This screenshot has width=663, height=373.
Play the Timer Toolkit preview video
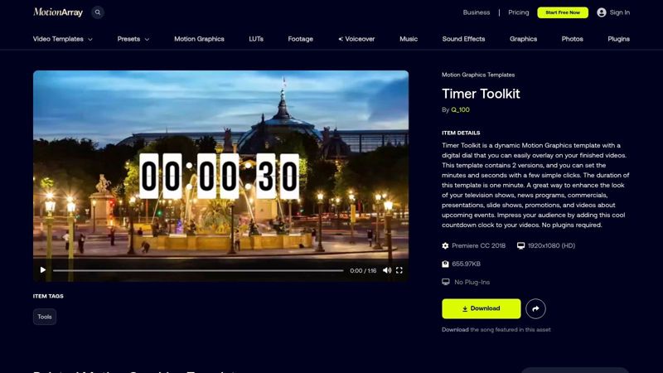tap(43, 270)
